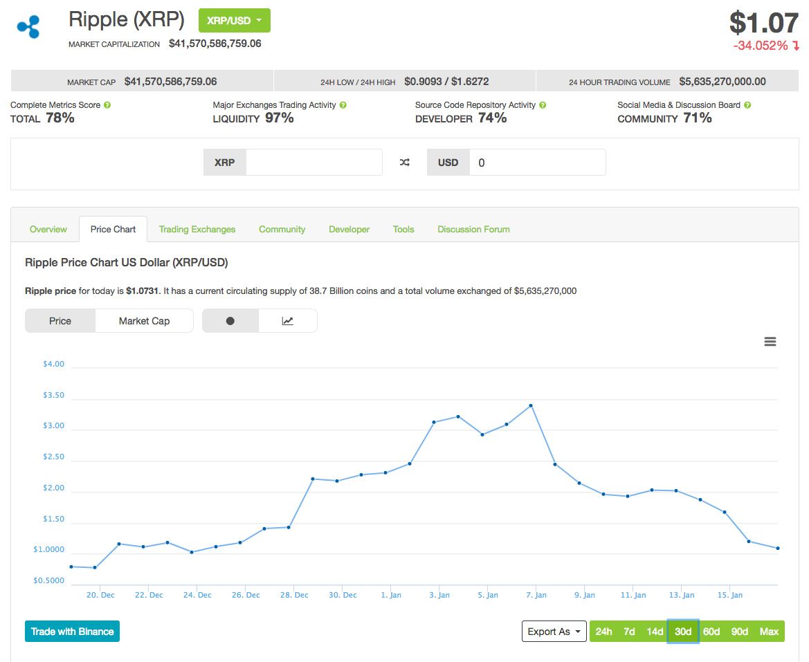Select the dot markers chart style

click(230, 321)
